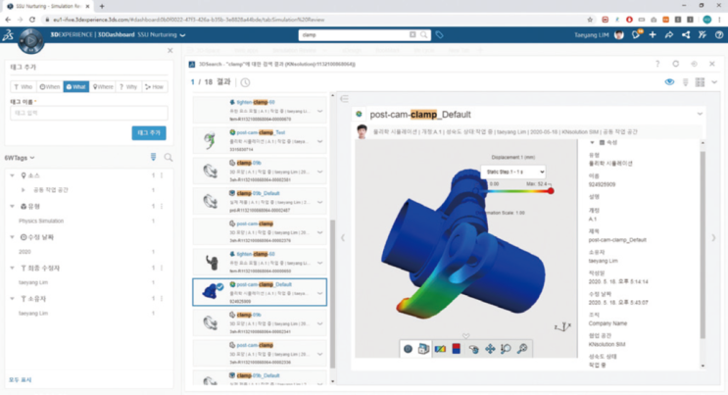Click the 태그 입력 name field
This screenshot has height=395, width=728.
click(x=89, y=113)
